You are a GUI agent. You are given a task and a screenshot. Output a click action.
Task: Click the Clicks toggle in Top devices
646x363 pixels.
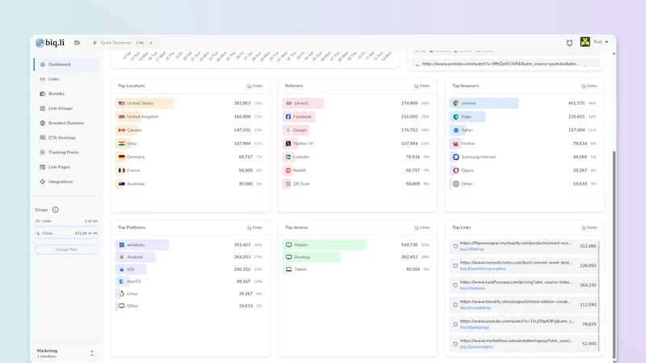(x=422, y=227)
